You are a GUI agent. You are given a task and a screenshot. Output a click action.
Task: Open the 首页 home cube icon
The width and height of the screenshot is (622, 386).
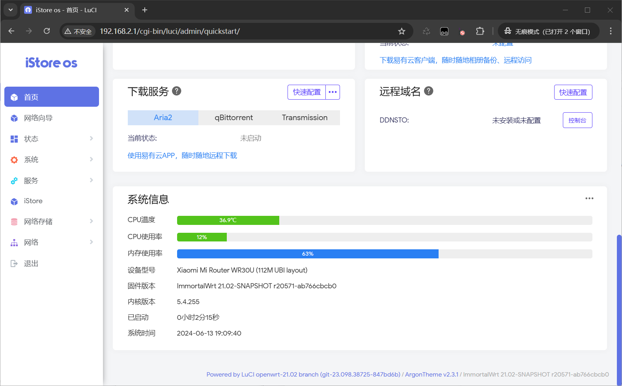tap(14, 97)
